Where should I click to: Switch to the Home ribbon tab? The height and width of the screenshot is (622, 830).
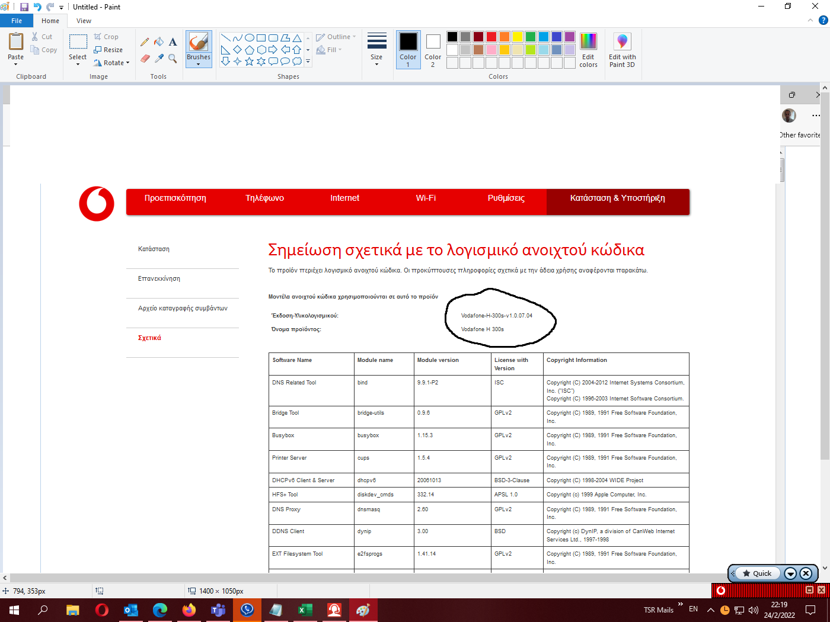point(50,21)
